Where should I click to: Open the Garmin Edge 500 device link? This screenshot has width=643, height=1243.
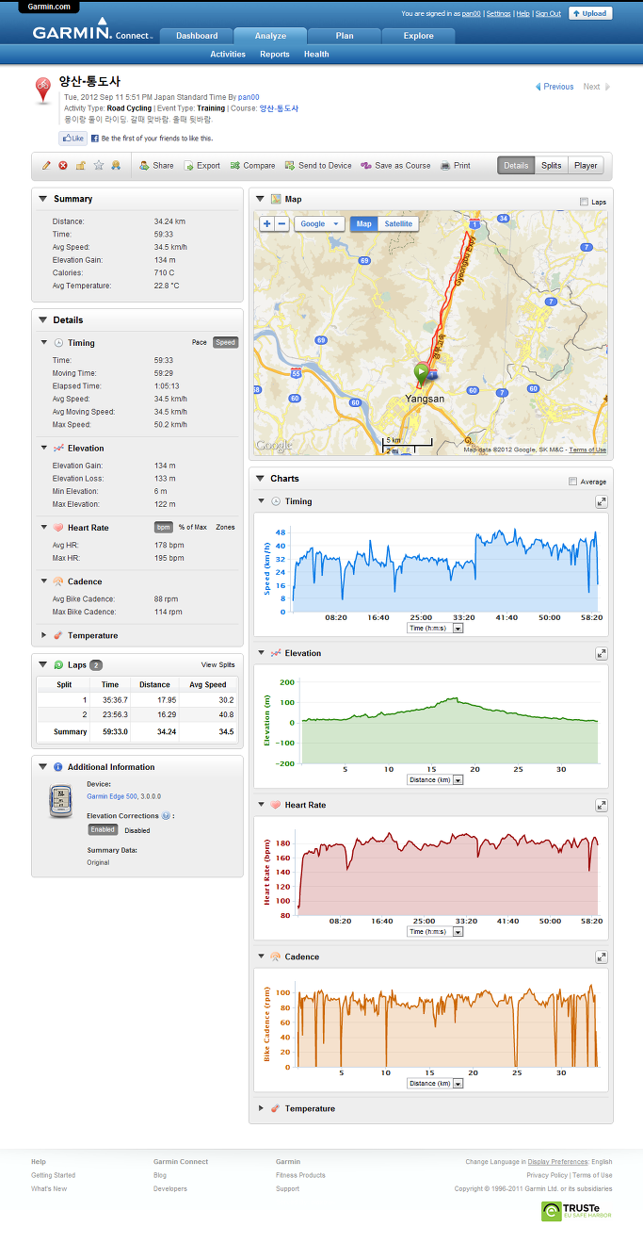[111, 796]
